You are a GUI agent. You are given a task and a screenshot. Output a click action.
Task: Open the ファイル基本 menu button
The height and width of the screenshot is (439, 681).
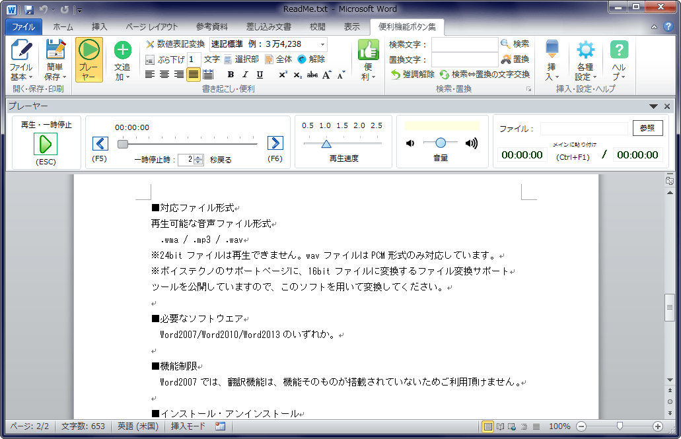(21, 60)
